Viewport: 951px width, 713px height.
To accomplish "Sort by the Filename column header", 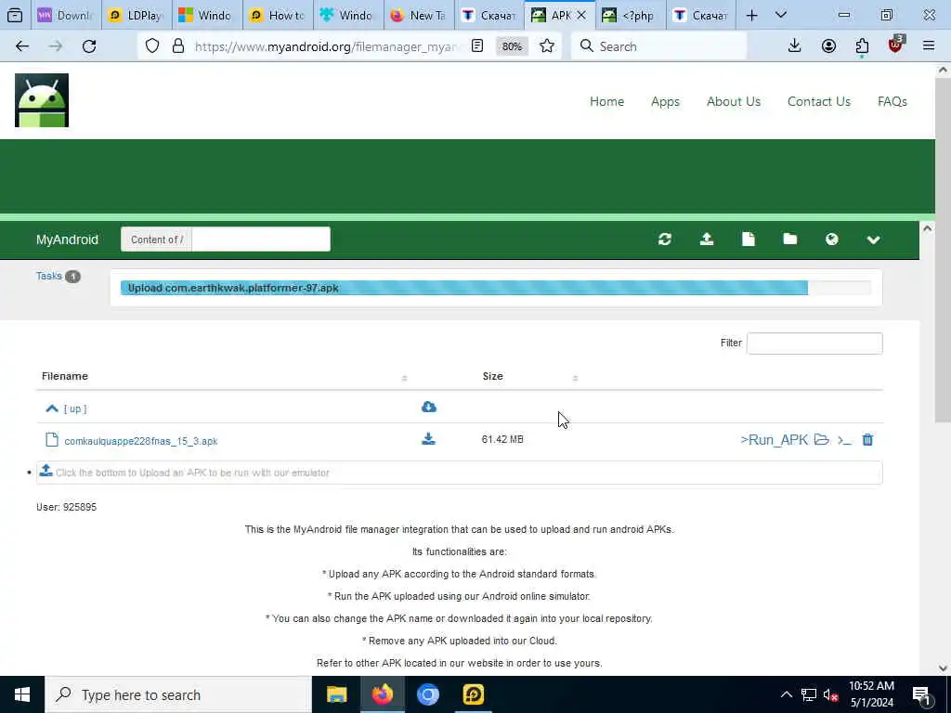I will 65,376.
